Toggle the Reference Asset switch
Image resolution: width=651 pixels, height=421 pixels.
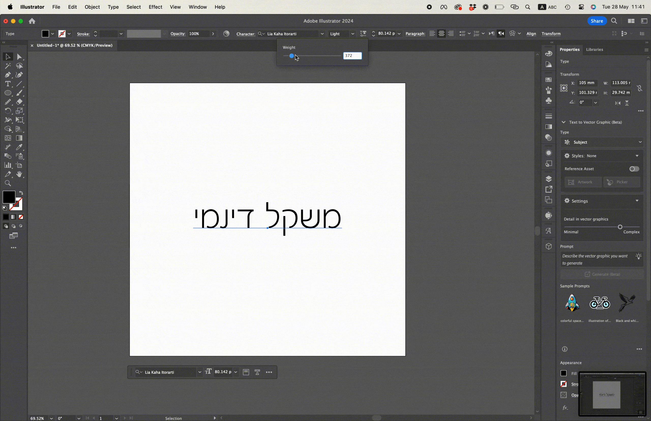pos(634,169)
